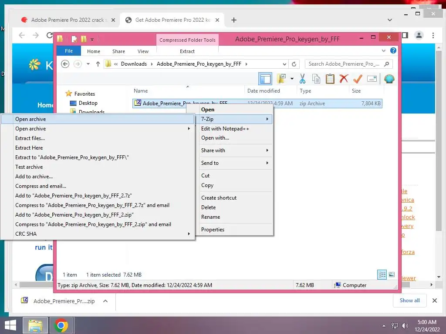The height and width of the screenshot is (334, 446).
Task: Toggle the preview pane toolbar icon
Action: tap(265, 79)
